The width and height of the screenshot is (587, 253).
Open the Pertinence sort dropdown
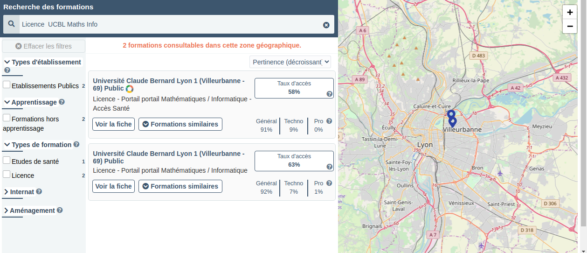click(290, 62)
